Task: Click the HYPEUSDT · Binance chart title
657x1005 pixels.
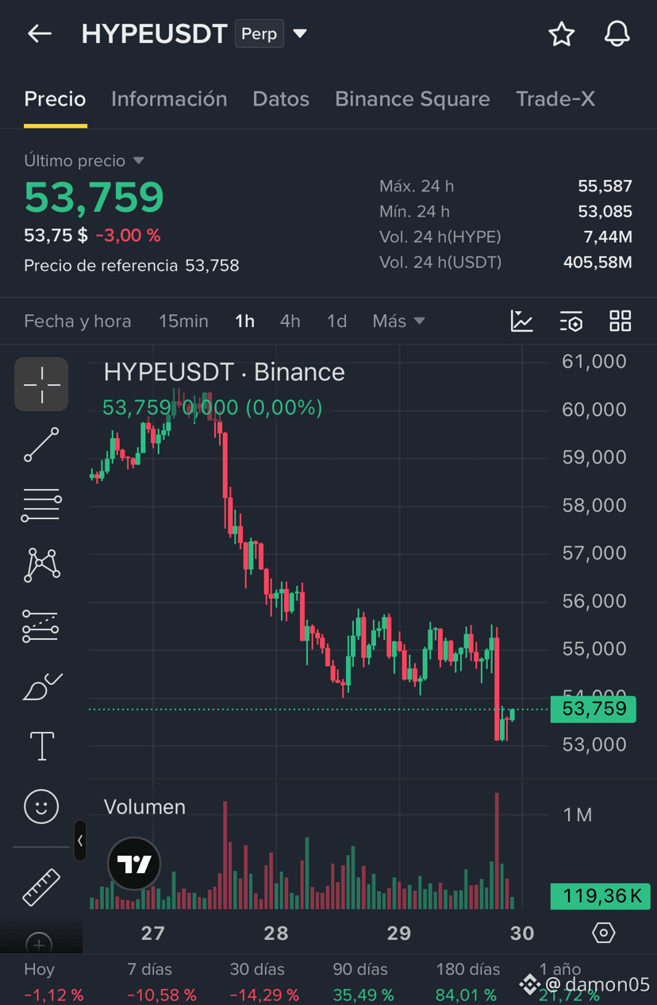Action: click(x=225, y=372)
